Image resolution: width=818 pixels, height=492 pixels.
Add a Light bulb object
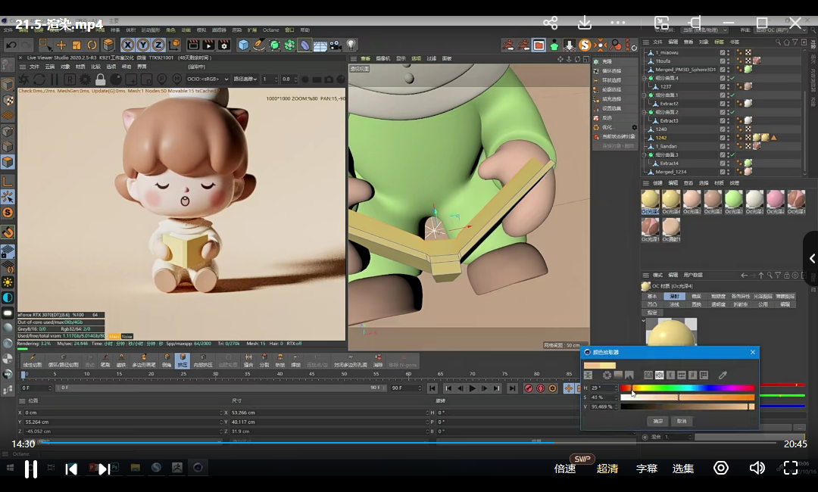pos(351,45)
